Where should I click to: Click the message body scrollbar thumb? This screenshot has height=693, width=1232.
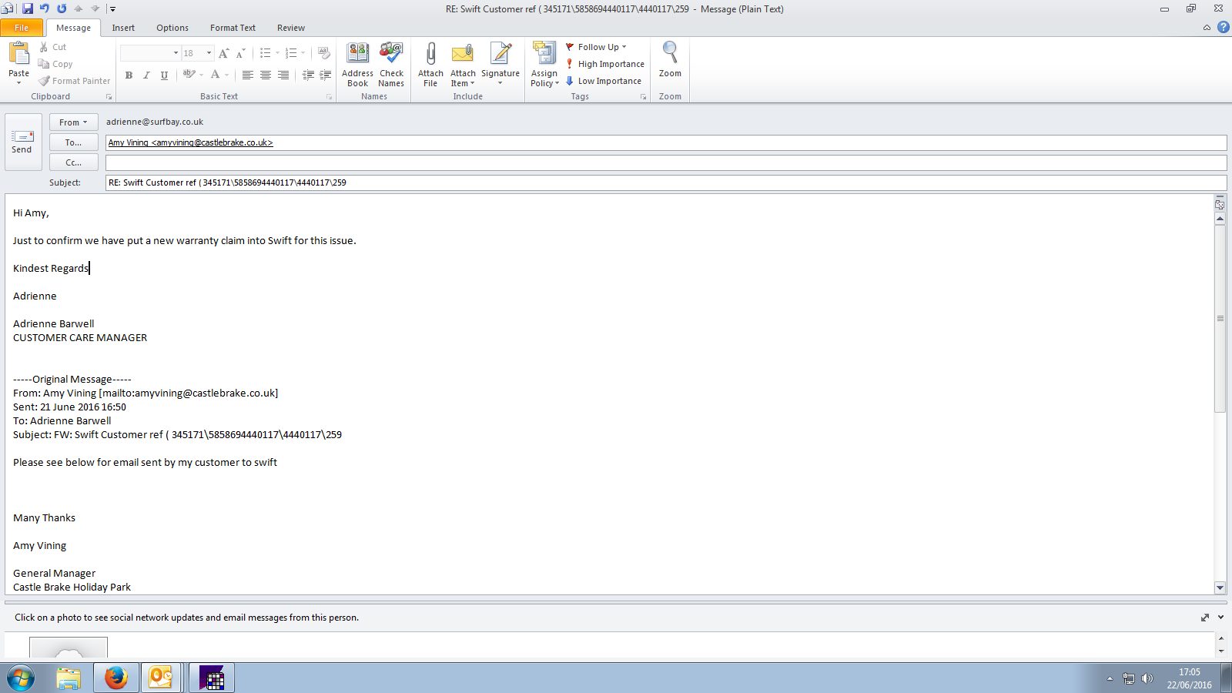(1220, 319)
